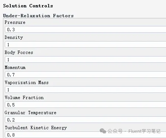Click the Pressure under-relaxation input field
The height and width of the screenshot is (138, 166).
click(x=86, y=29)
